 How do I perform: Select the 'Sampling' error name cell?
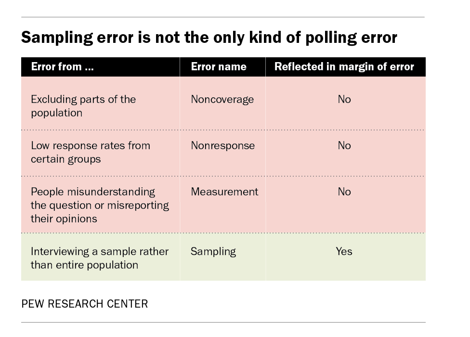tap(213, 252)
